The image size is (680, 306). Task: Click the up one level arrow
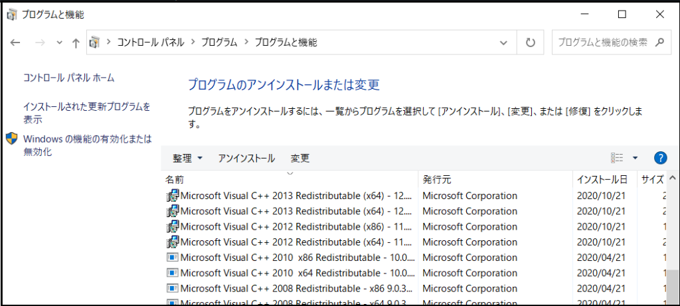click(x=76, y=42)
